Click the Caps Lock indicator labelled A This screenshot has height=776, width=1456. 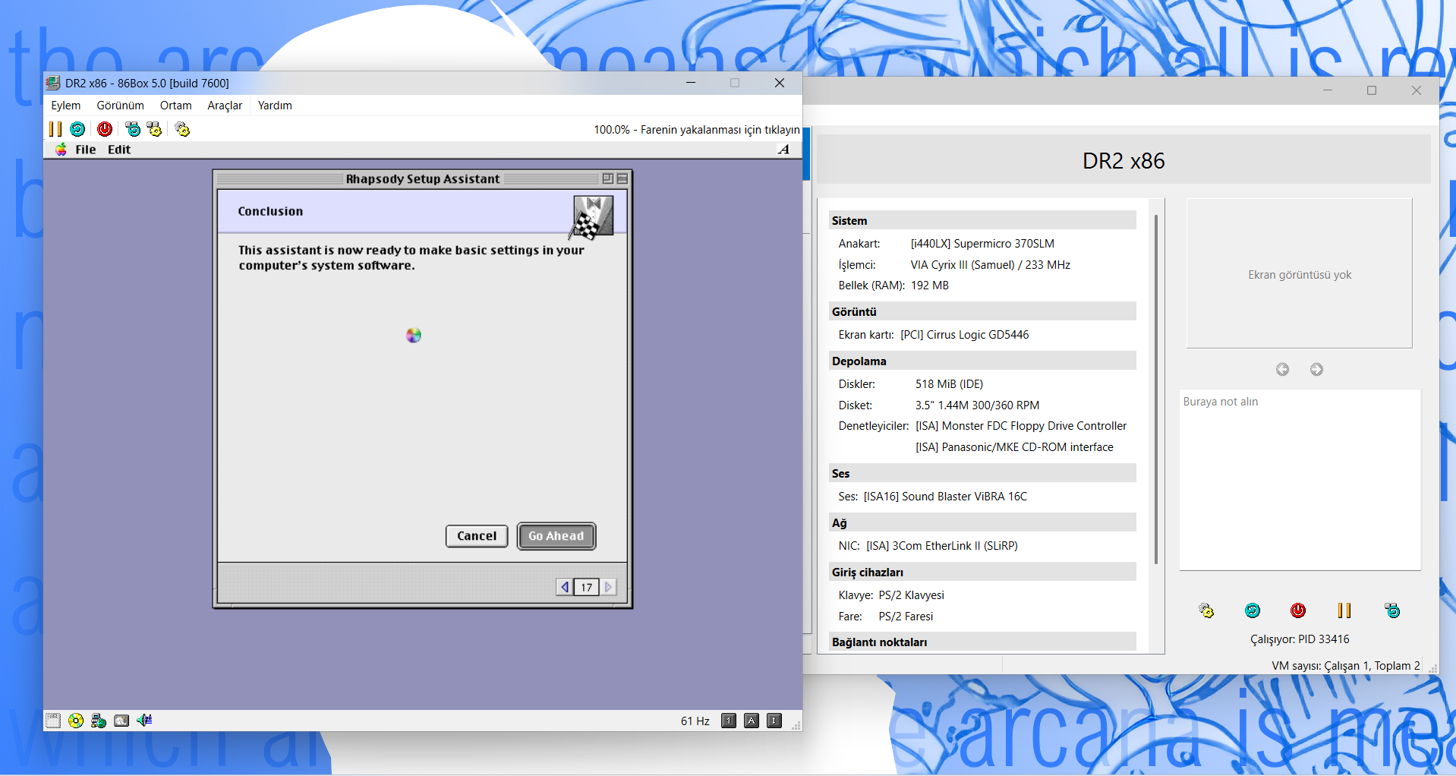click(x=752, y=721)
